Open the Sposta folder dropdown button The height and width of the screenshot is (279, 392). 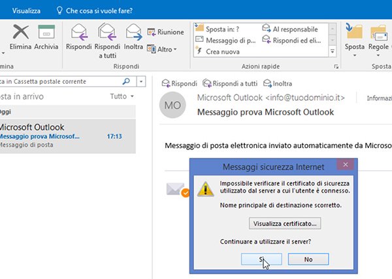355,40
